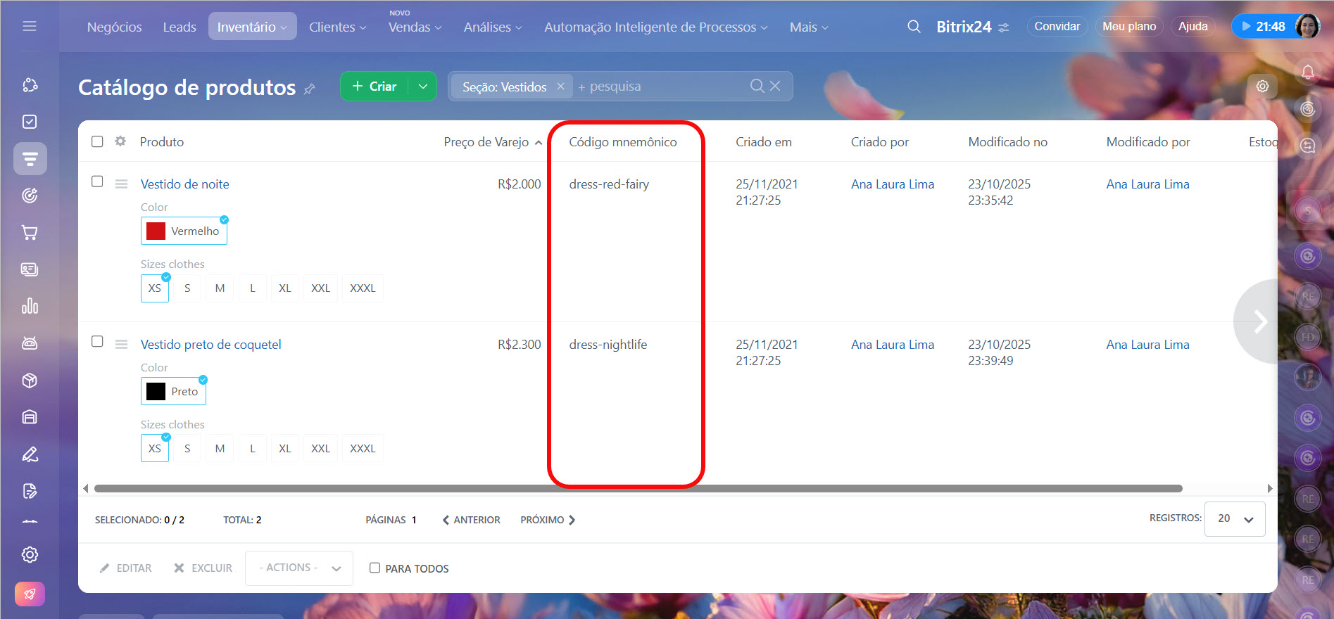Image resolution: width=1334 pixels, height=619 pixels.
Task: Click the grid settings gear in the table header
Action: [x=120, y=141]
